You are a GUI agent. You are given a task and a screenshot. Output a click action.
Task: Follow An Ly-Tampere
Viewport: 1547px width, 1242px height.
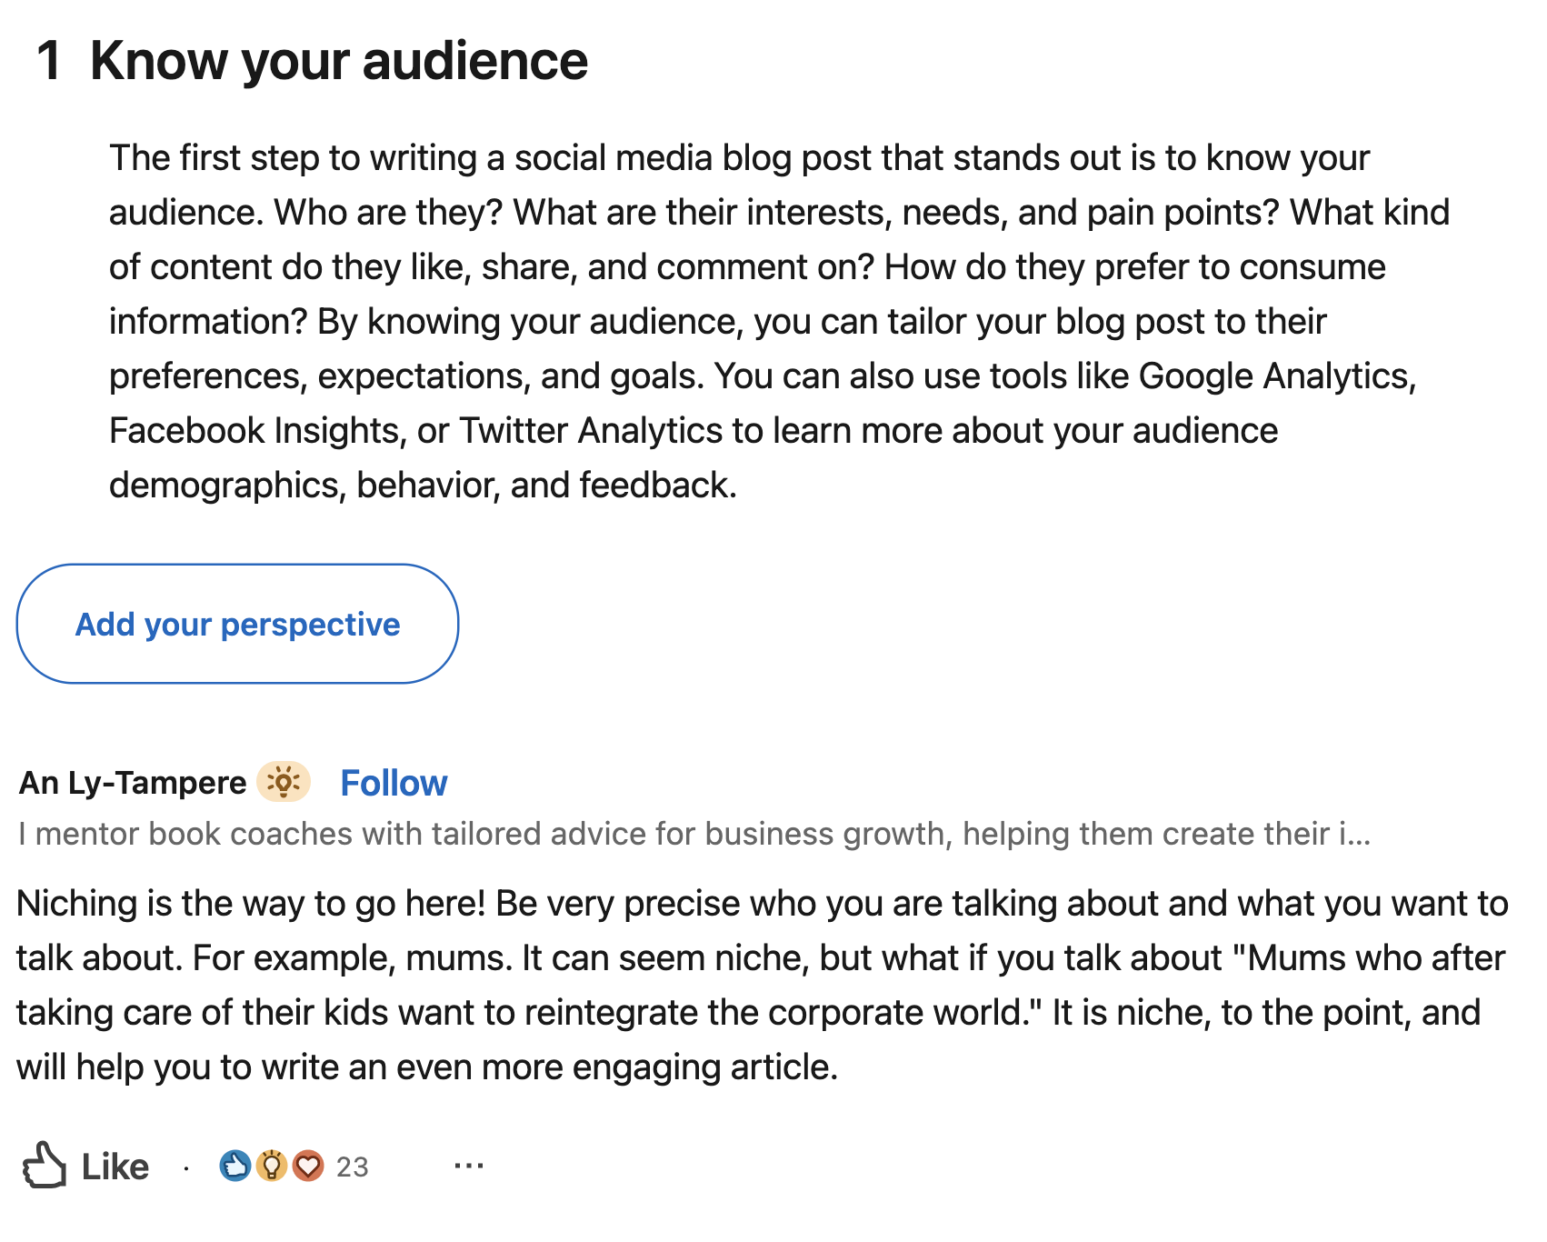pyautogui.click(x=393, y=782)
